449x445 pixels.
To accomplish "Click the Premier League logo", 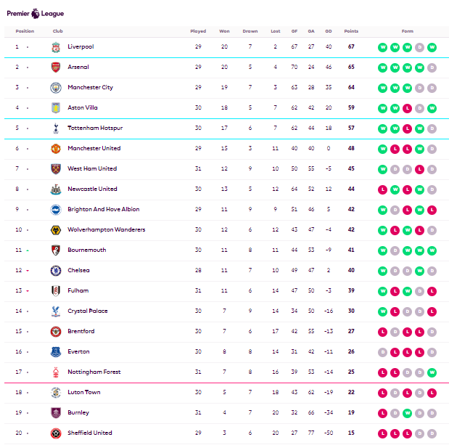I will point(36,12).
